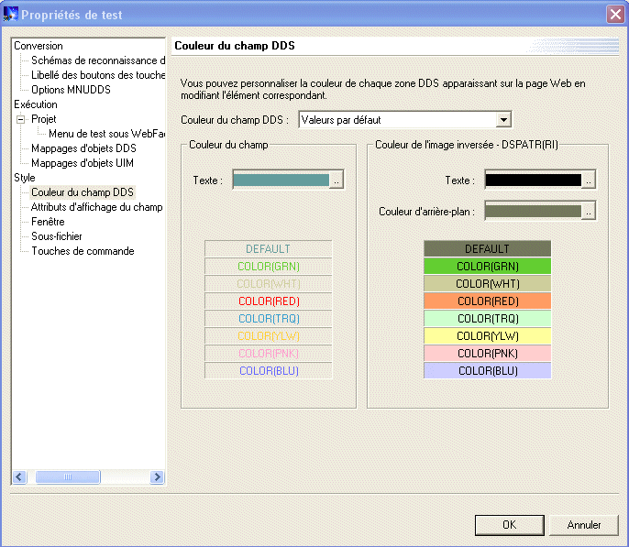Screen dimensions: 629x547
Task: Select the Style category
Action: (25, 178)
